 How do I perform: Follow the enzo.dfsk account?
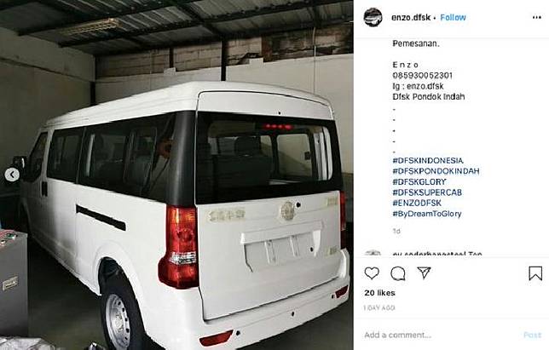point(453,18)
